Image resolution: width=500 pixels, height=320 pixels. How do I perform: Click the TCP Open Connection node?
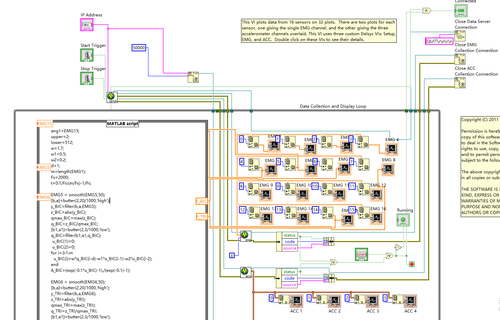coord(193,77)
